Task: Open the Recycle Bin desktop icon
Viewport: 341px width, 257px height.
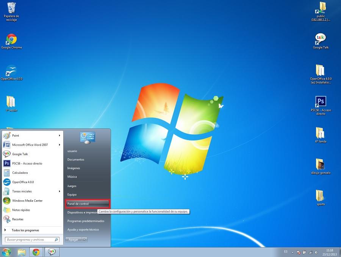Action: click(11, 8)
